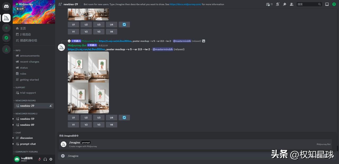Select the Midjourney sailboat server icon
Image resolution: width=339 pixels, height=164 pixels.
pos(6,18)
